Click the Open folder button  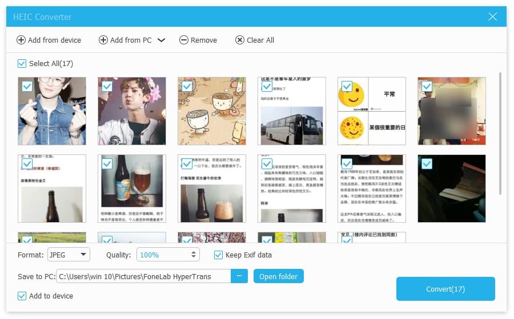coord(278,276)
